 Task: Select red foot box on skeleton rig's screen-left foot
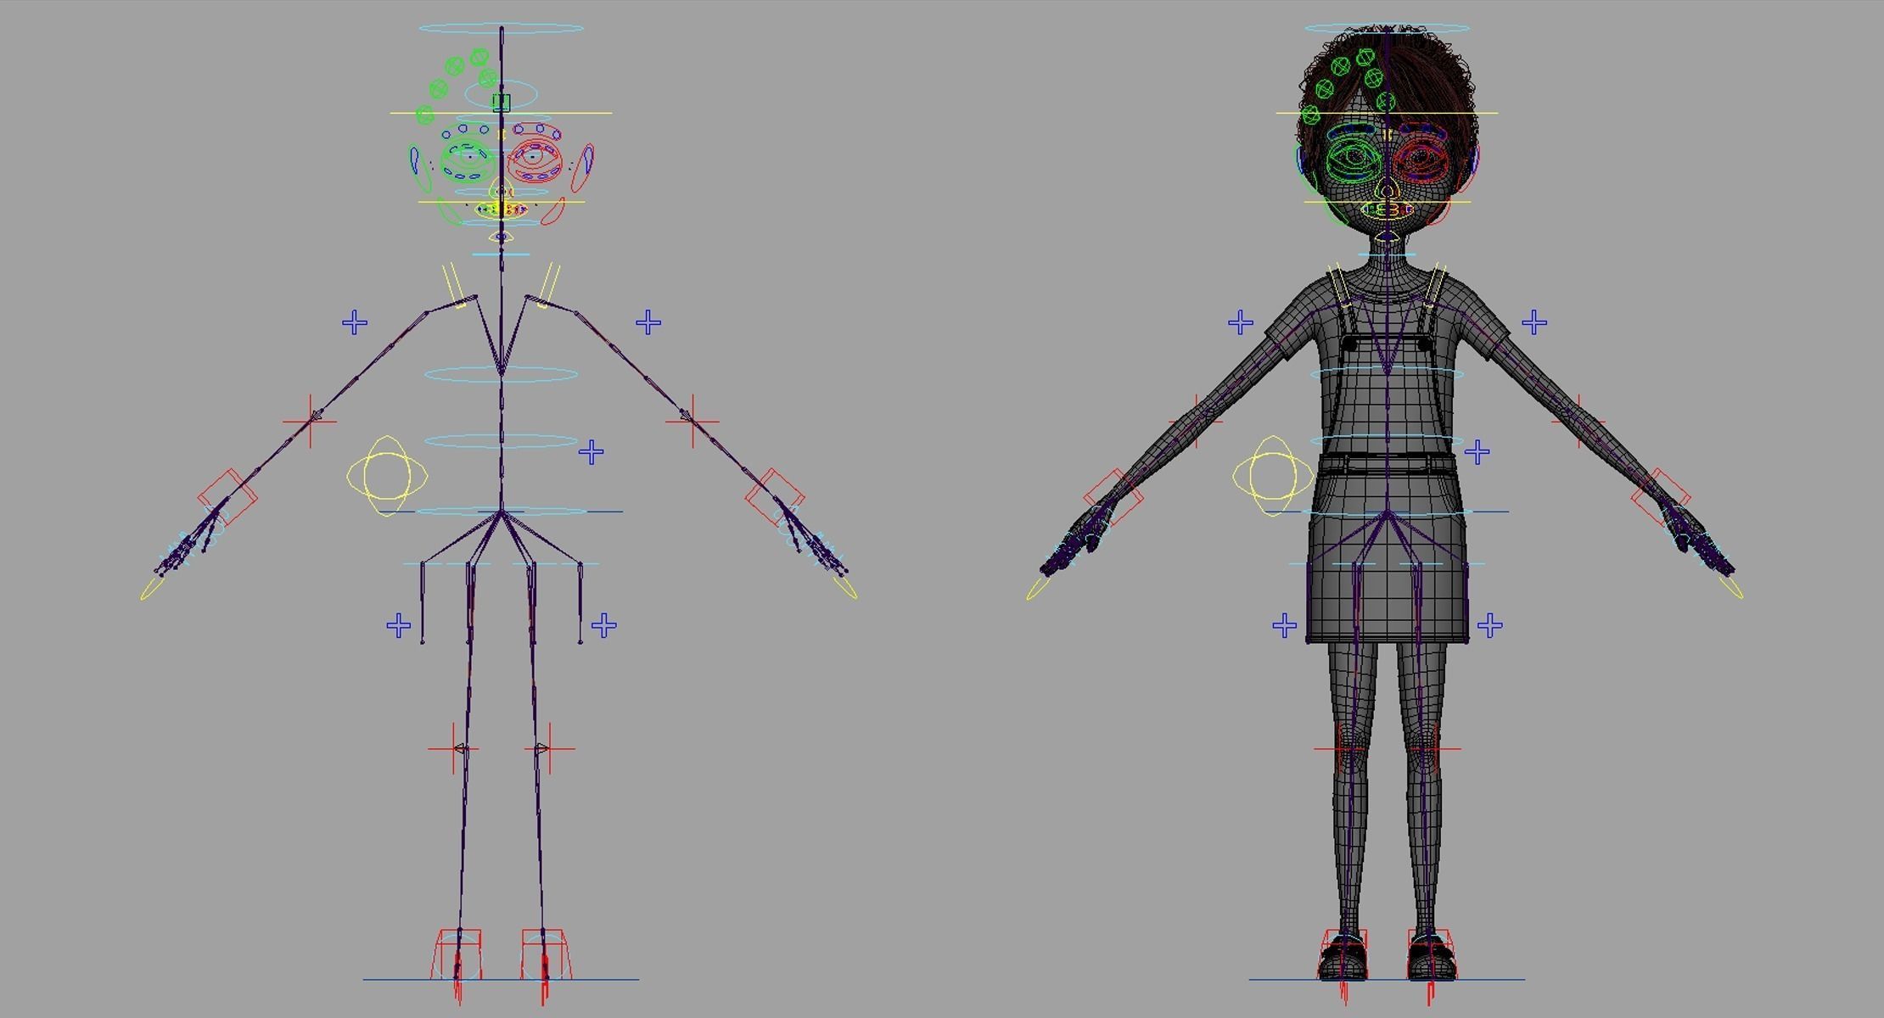pyautogui.click(x=458, y=956)
